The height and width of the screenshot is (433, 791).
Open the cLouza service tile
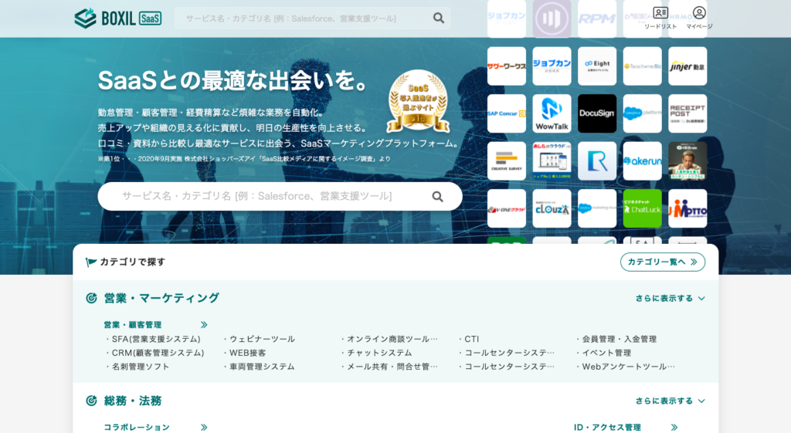click(552, 208)
